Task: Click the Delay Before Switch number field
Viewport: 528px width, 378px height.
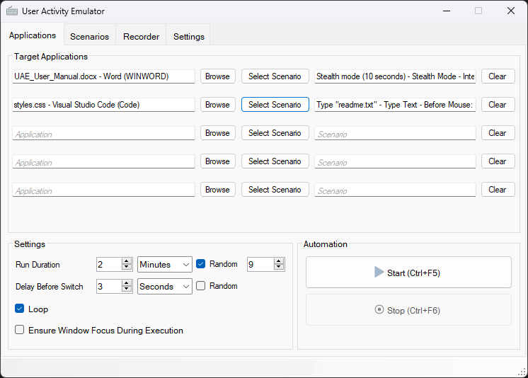Action: coord(109,287)
